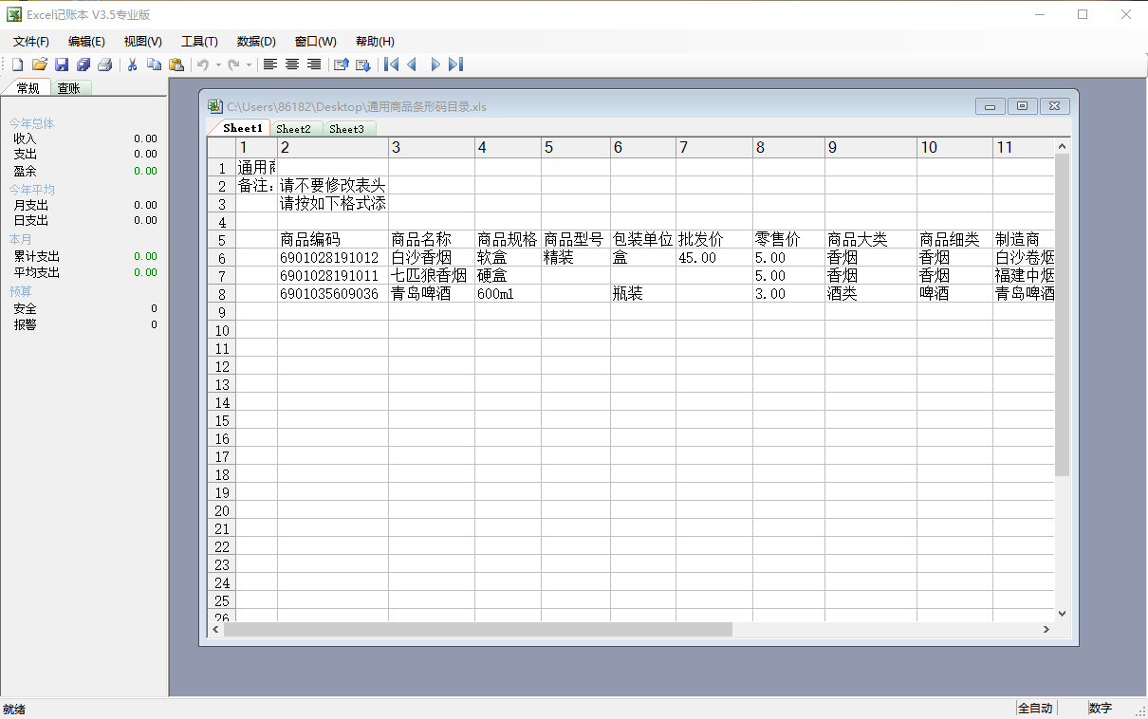This screenshot has width=1148, height=719.
Task: Switch to the 查账 tab
Action: [x=68, y=88]
